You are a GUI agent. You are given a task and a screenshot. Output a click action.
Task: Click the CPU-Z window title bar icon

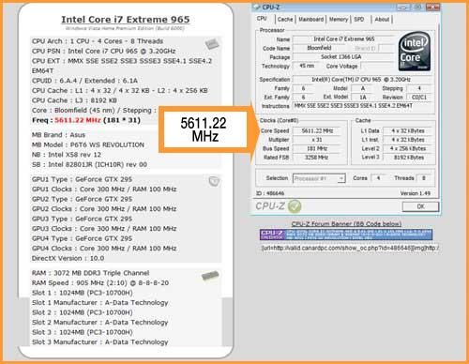point(257,7)
